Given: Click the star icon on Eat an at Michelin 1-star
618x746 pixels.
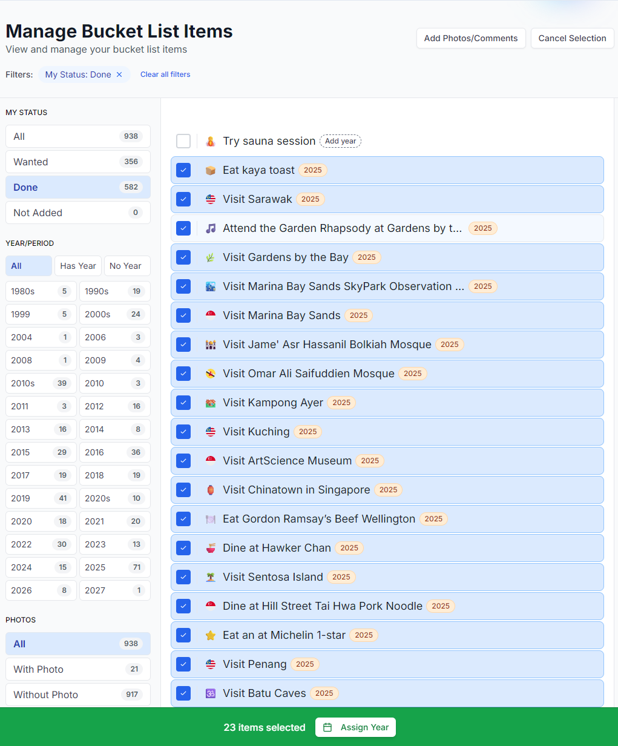Looking at the screenshot, I should coord(210,635).
